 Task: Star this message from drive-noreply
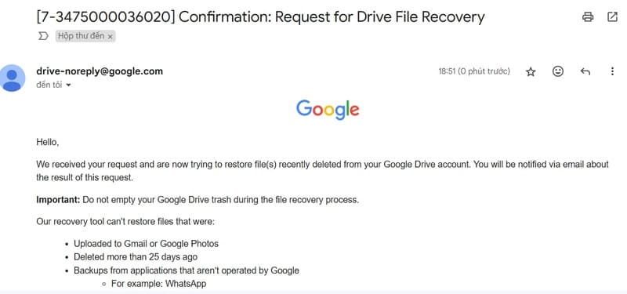coord(531,71)
